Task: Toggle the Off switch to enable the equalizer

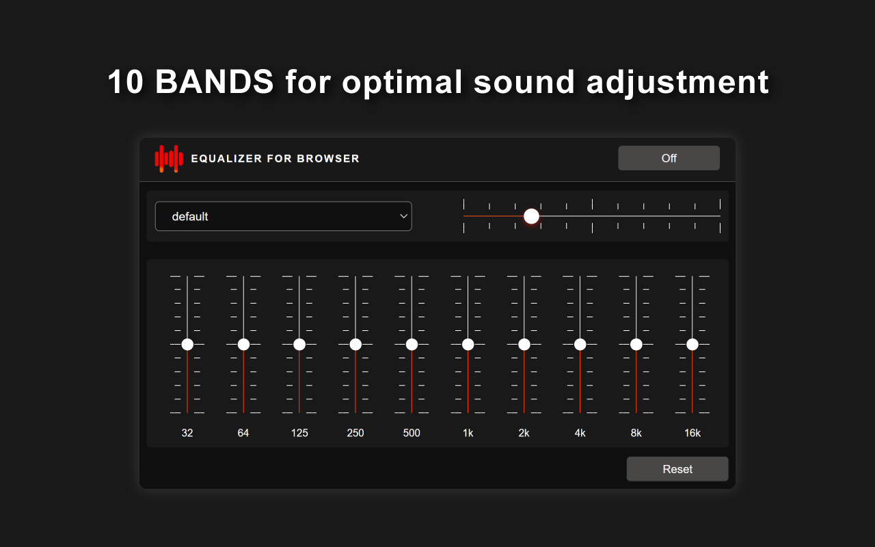Action: tap(669, 158)
